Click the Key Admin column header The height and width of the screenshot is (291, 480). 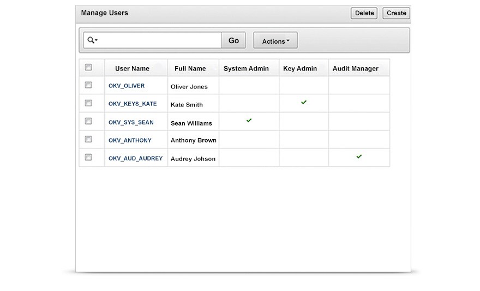[300, 69]
